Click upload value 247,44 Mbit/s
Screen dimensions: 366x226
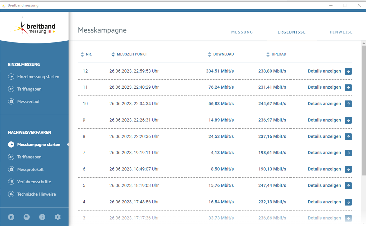point(272,185)
